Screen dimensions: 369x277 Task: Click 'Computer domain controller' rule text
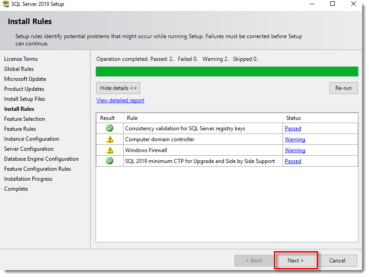[160, 139]
